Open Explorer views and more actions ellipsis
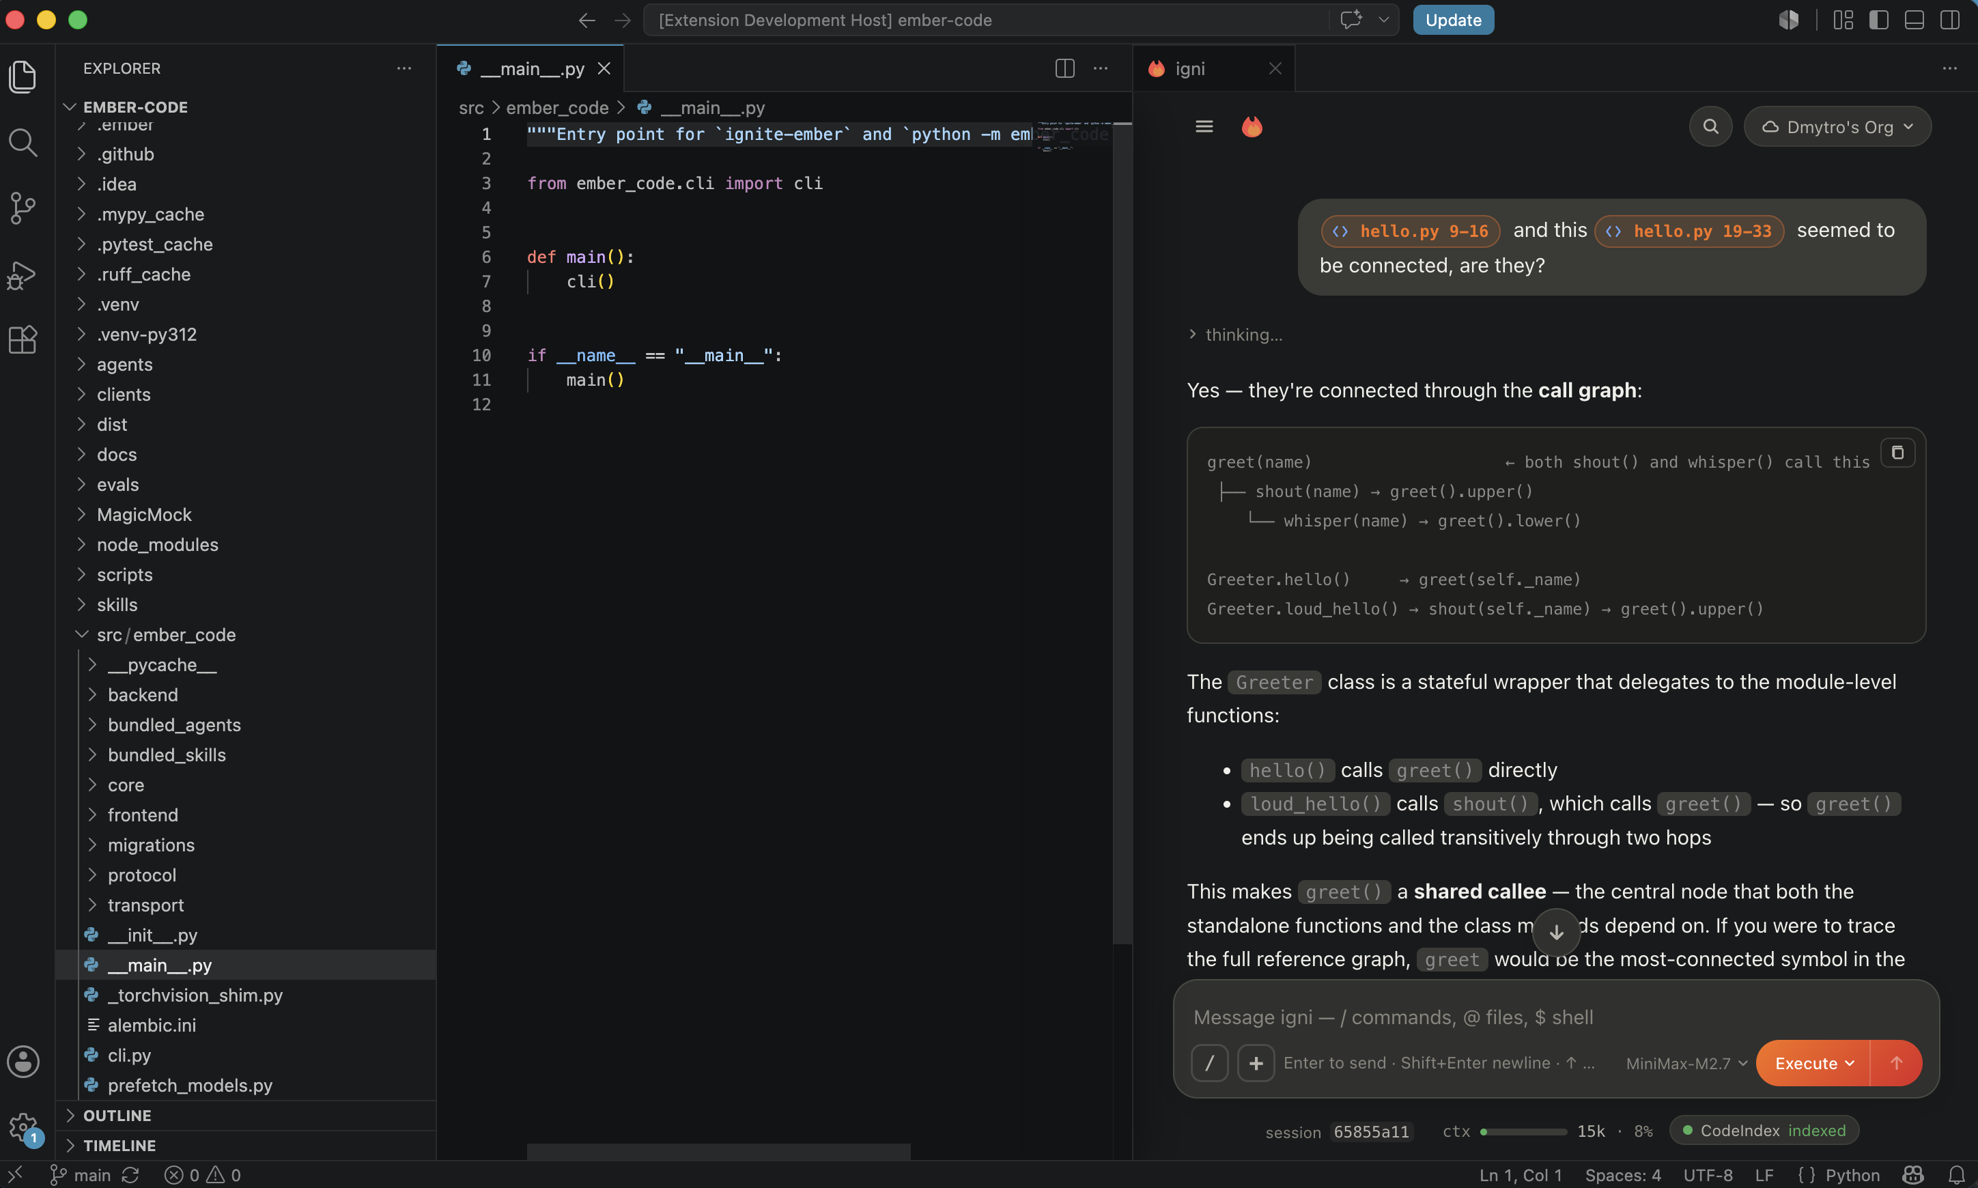1978x1188 pixels. (404, 69)
